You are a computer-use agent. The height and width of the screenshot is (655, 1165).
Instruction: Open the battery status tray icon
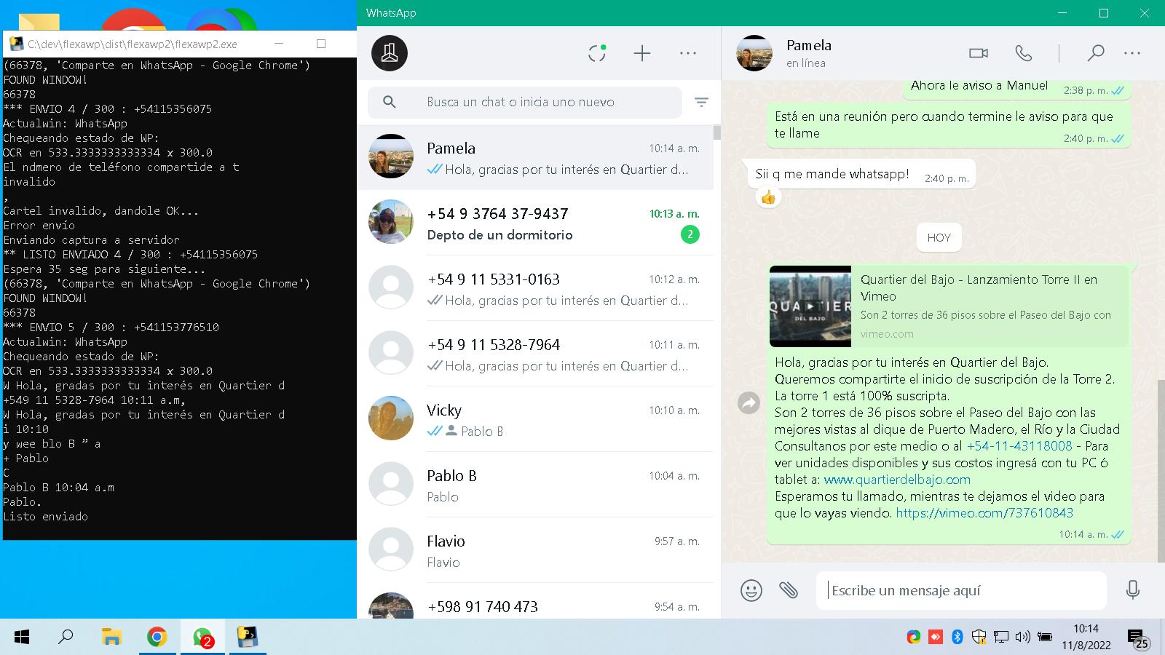[x=1045, y=638]
